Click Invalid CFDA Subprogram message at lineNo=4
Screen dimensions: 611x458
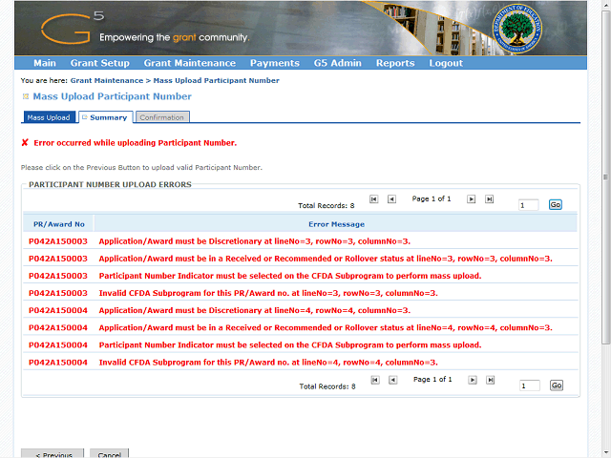268,363
